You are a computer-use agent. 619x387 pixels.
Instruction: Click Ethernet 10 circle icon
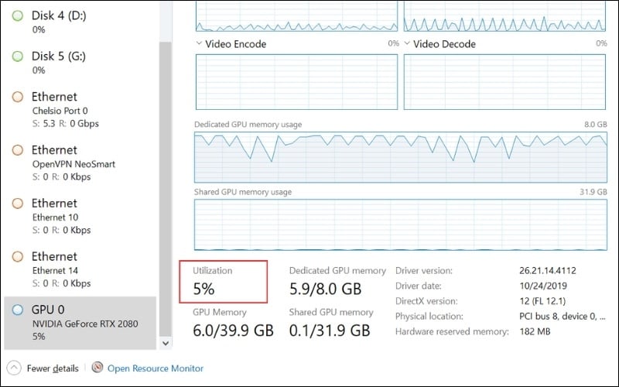[17, 204]
